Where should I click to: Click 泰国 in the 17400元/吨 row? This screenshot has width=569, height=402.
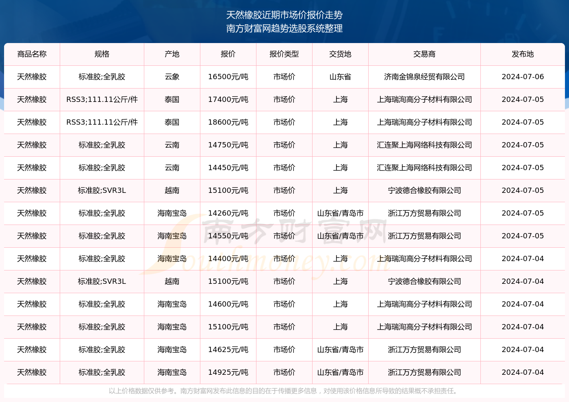pyautogui.click(x=172, y=99)
